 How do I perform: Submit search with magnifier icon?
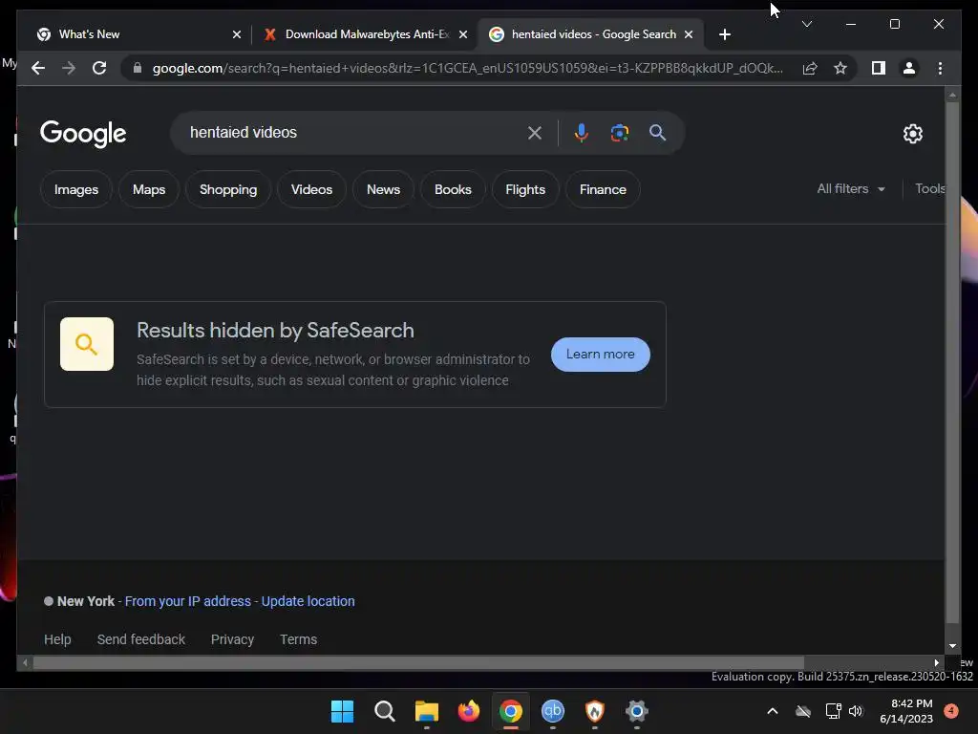tap(657, 132)
